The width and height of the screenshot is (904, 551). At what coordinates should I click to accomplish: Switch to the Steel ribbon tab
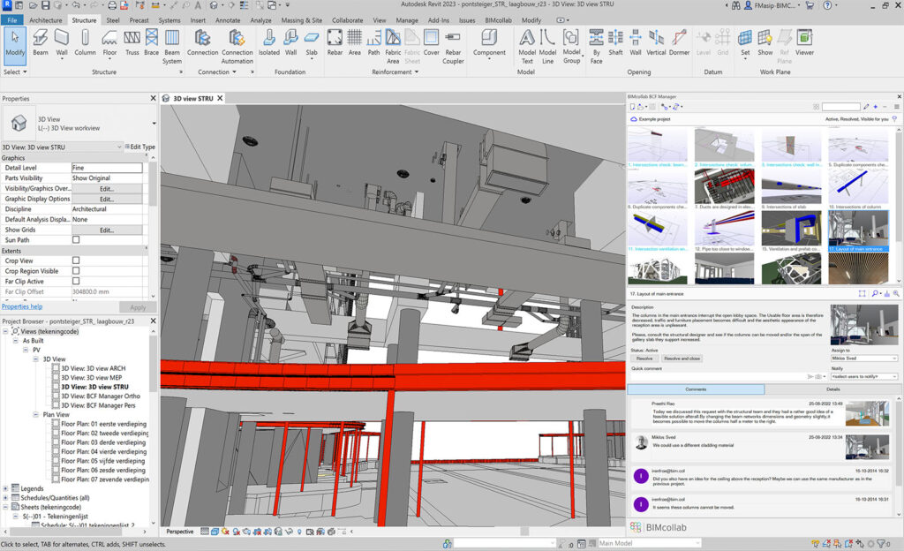click(x=113, y=20)
